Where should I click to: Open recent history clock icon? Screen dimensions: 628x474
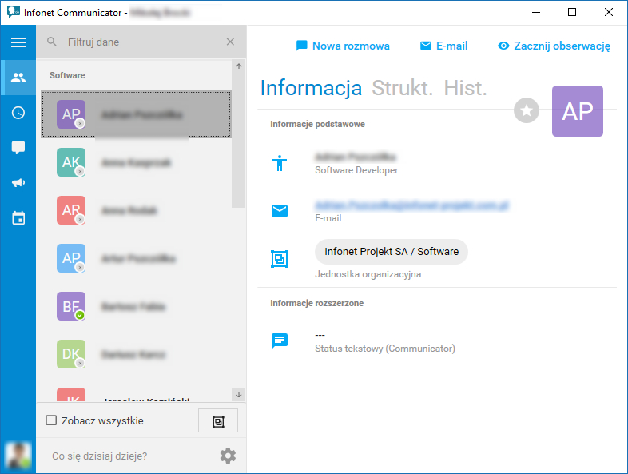pos(18,113)
